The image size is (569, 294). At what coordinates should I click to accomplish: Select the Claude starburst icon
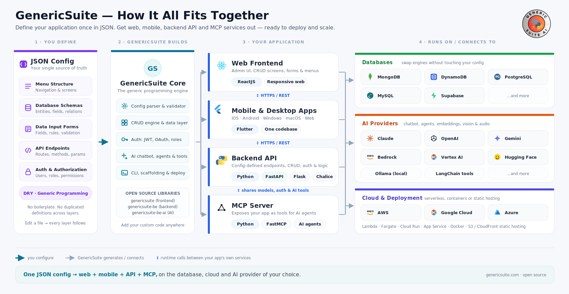(x=370, y=138)
